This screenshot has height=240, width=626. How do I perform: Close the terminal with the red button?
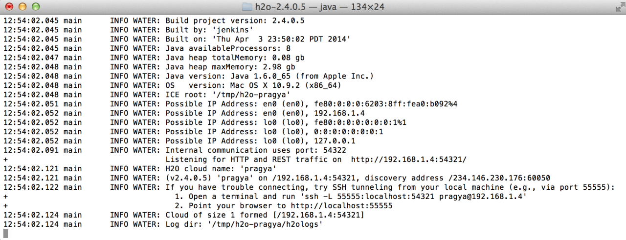pyautogui.click(x=9, y=7)
